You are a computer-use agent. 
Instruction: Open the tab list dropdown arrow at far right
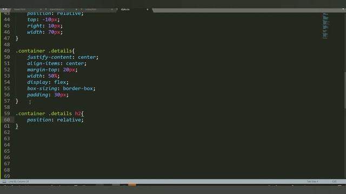tap(343, 10)
